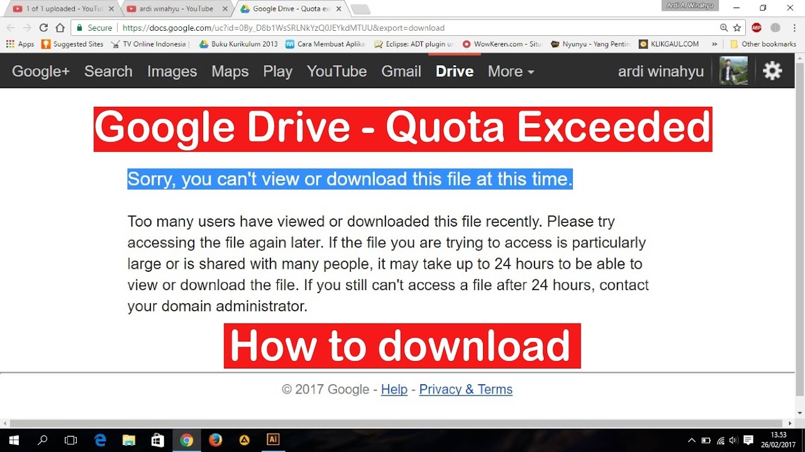Image resolution: width=805 pixels, height=452 pixels.
Task: Click the horizontal scrollbar right arrow
Action: click(791, 424)
